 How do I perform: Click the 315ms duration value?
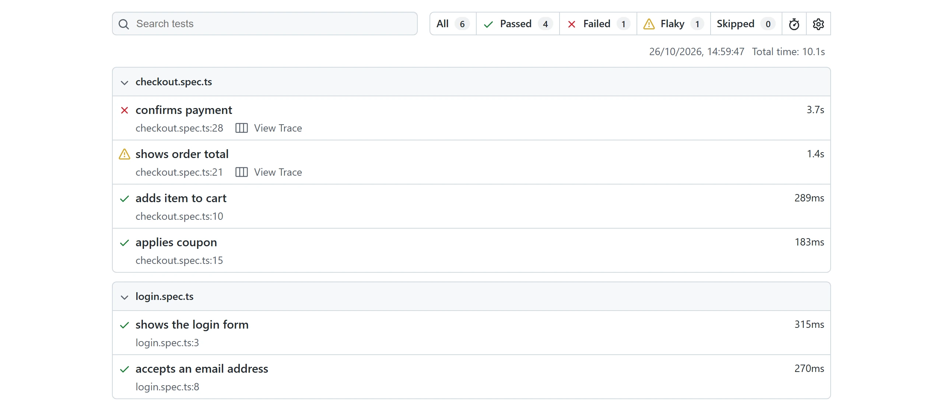point(809,324)
